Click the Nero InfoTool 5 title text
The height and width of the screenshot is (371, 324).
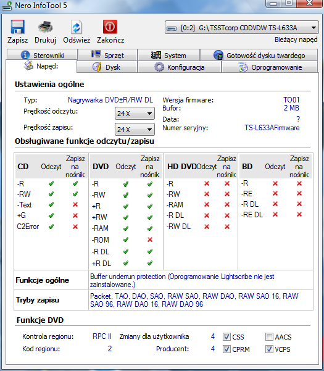pos(41,5)
